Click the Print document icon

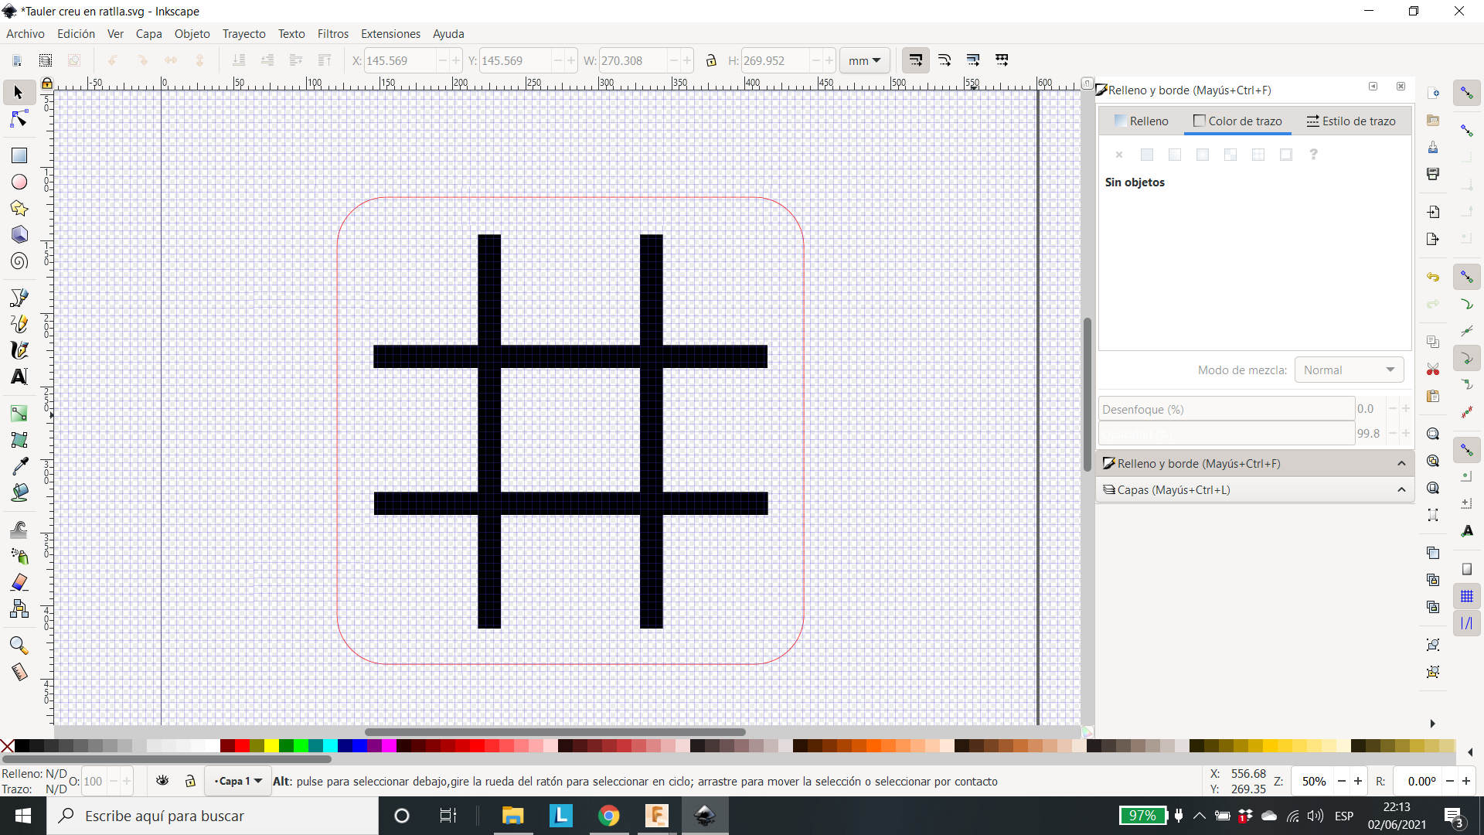(x=1433, y=174)
